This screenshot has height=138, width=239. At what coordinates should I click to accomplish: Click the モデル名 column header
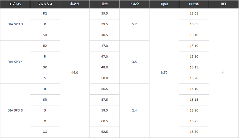[15, 4]
